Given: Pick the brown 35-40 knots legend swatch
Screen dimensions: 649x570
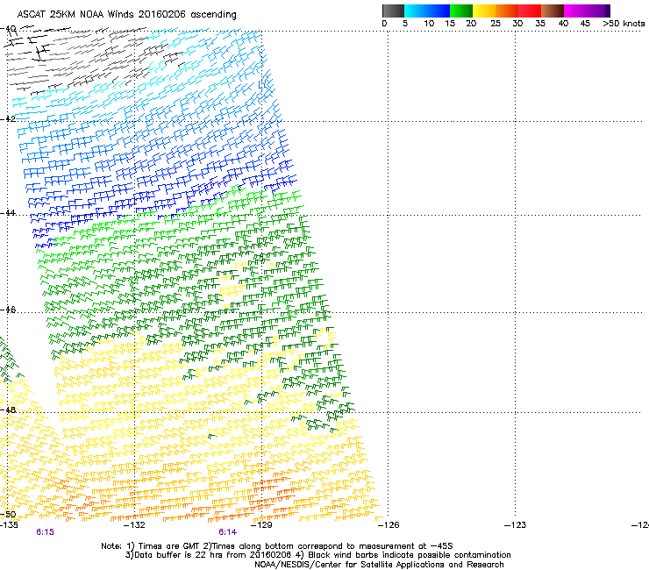Looking at the screenshot, I should (x=553, y=11).
